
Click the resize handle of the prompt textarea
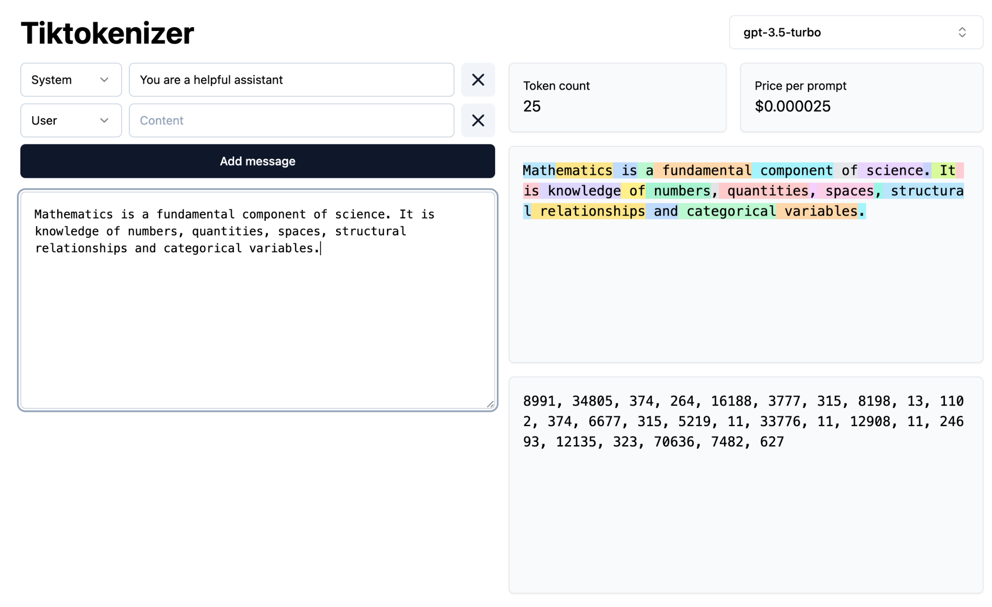point(491,404)
